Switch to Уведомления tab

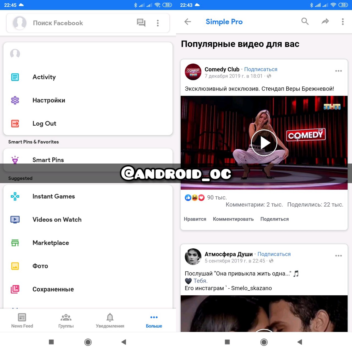tap(110, 321)
